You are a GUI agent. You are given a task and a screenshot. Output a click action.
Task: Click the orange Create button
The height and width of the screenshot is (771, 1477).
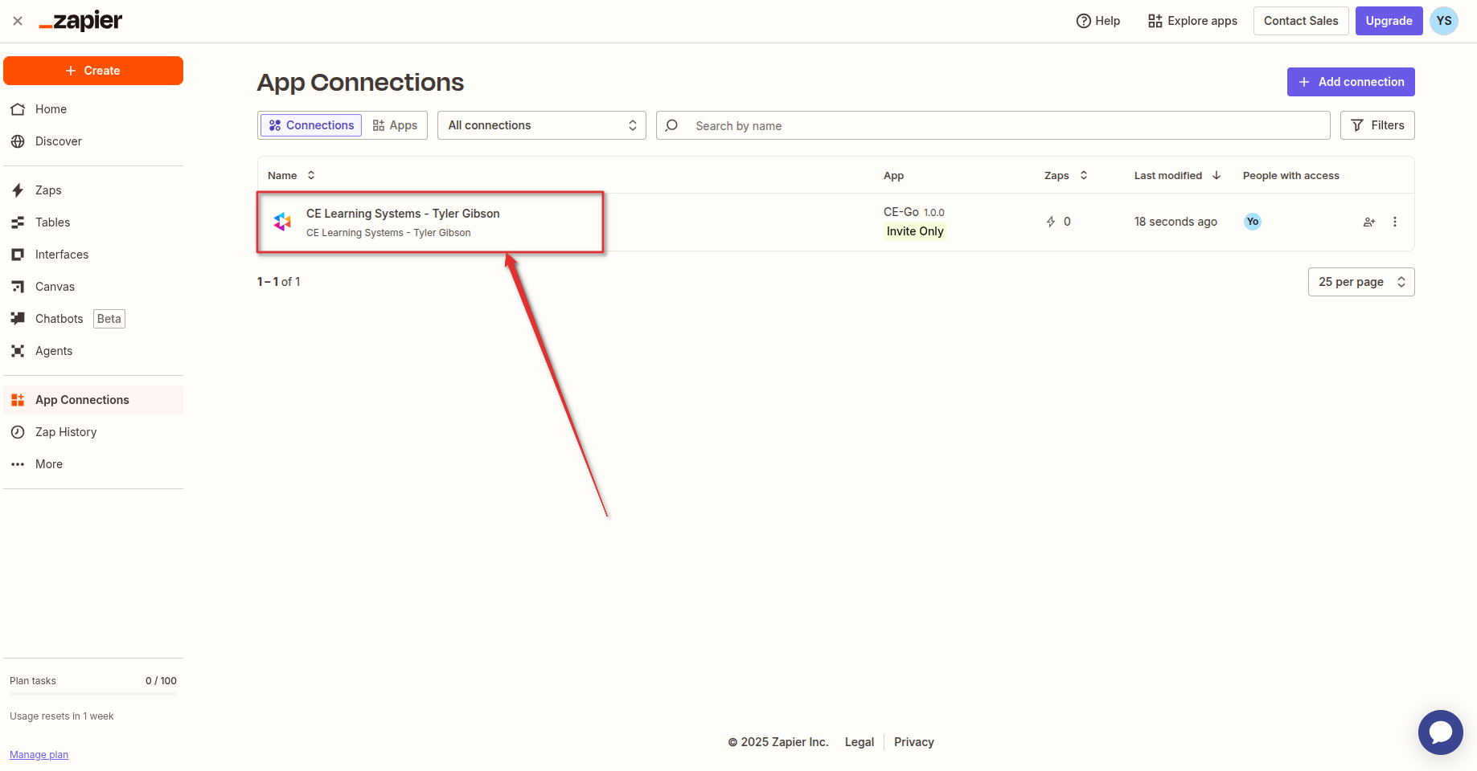coord(93,71)
